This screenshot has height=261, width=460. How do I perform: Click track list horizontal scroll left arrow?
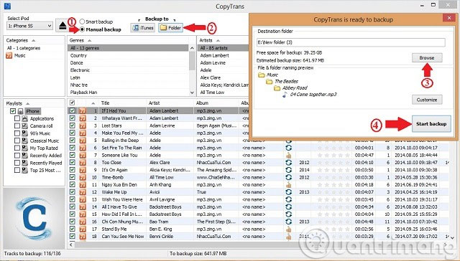pyautogui.click(x=72, y=245)
